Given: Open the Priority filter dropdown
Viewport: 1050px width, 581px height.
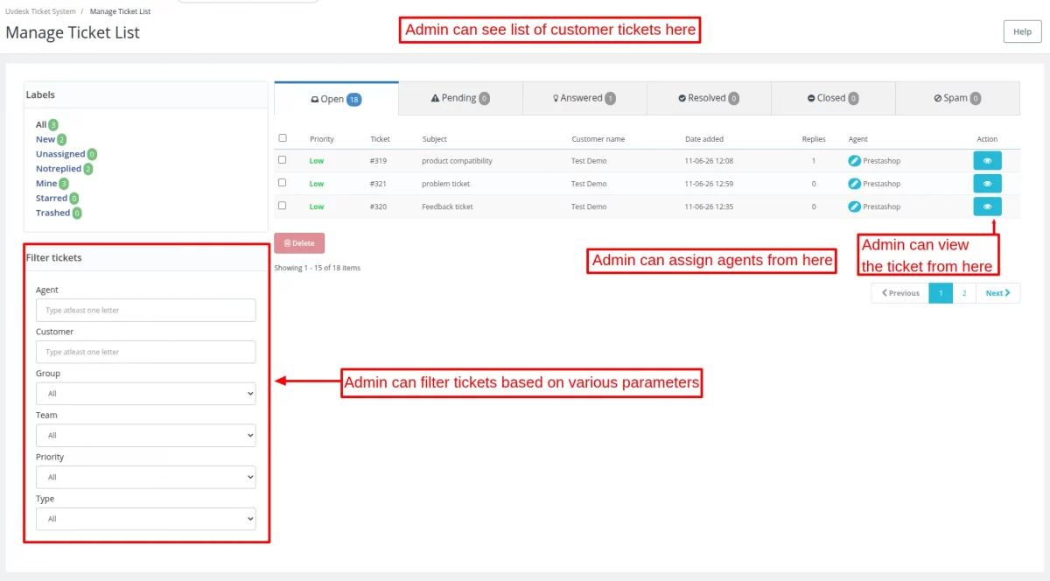Looking at the screenshot, I should coord(146,477).
